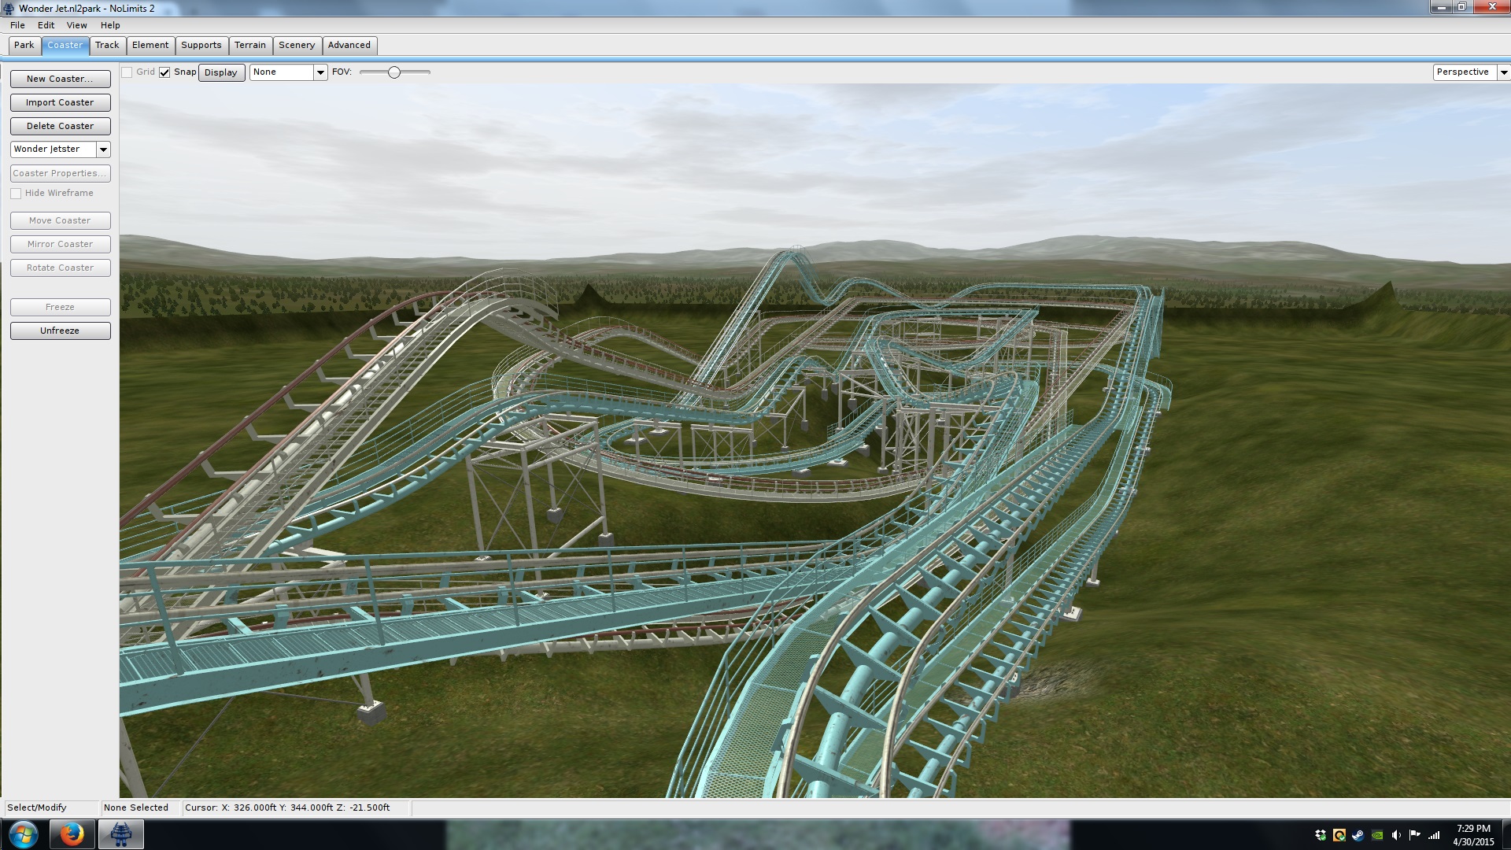Screen dimensions: 1511x850
Task: Click the NVIDIA tray icon
Action: coord(1377,835)
